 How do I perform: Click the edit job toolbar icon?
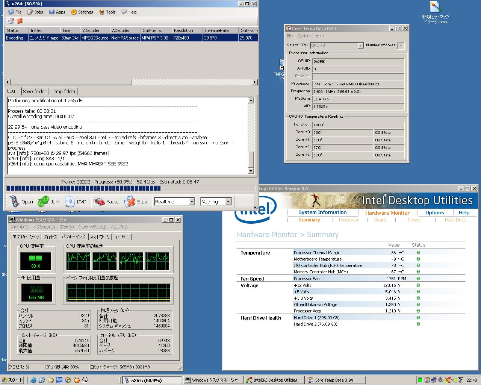coord(11,21)
